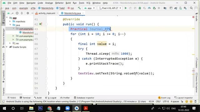Viewport: 200px width, 112px height.
Task: Fold the try block on line 47
Action: pyautogui.click(x=46, y=49)
